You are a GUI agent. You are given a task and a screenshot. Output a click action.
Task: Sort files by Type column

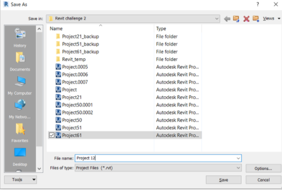tap(161, 29)
